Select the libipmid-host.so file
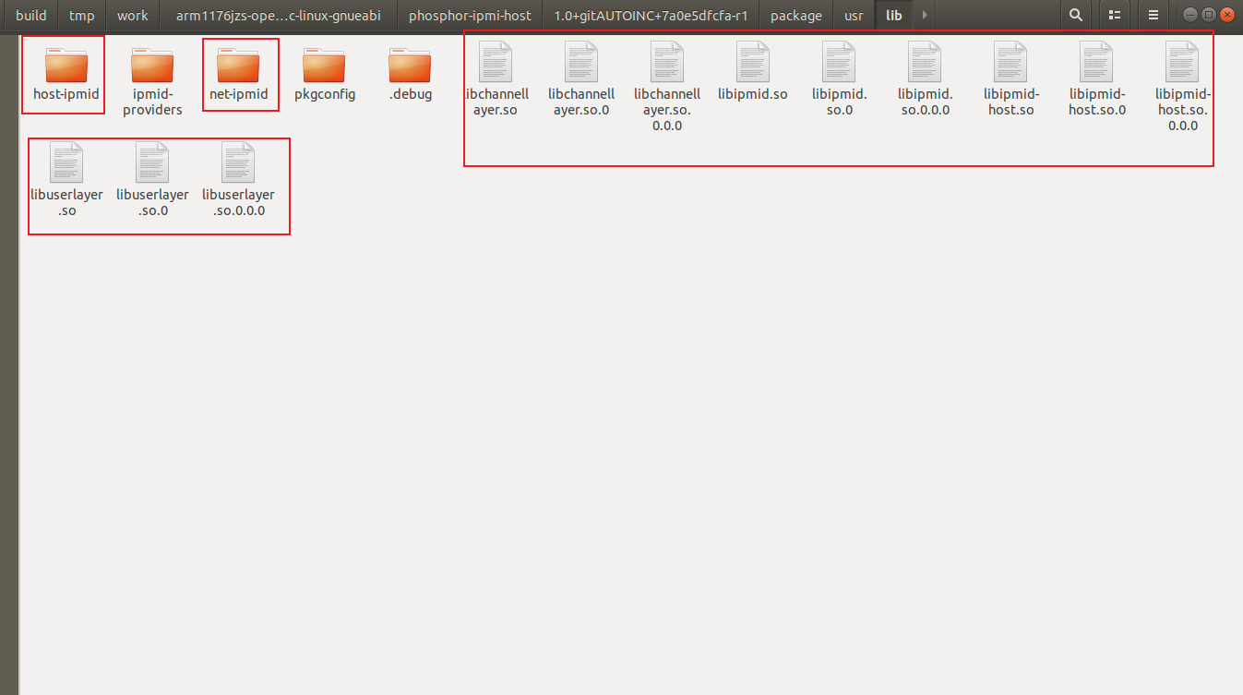The image size is (1243, 695). point(1010,74)
